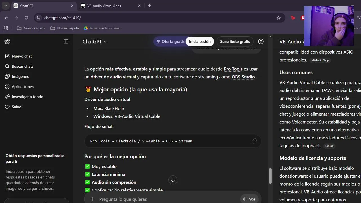The width and height of the screenshot is (361, 203).
Task: Copy the signal flow code block
Action: (254, 141)
